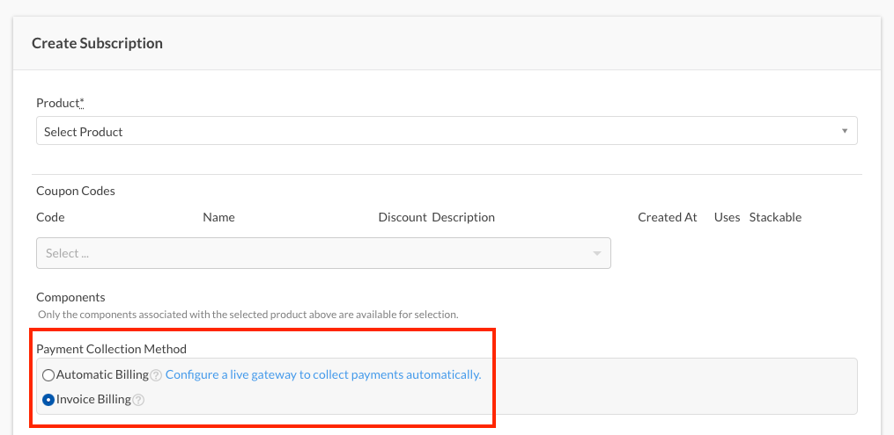Open the Configure a live gateway link
The width and height of the screenshot is (894, 435).
(323, 374)
